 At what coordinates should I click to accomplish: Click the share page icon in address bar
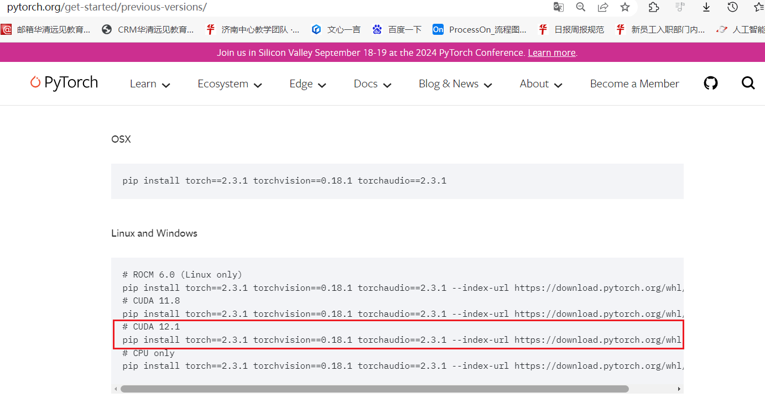(x=603, y=7)
